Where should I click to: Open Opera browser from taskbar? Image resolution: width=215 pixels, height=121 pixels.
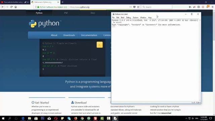click(56, 118)
